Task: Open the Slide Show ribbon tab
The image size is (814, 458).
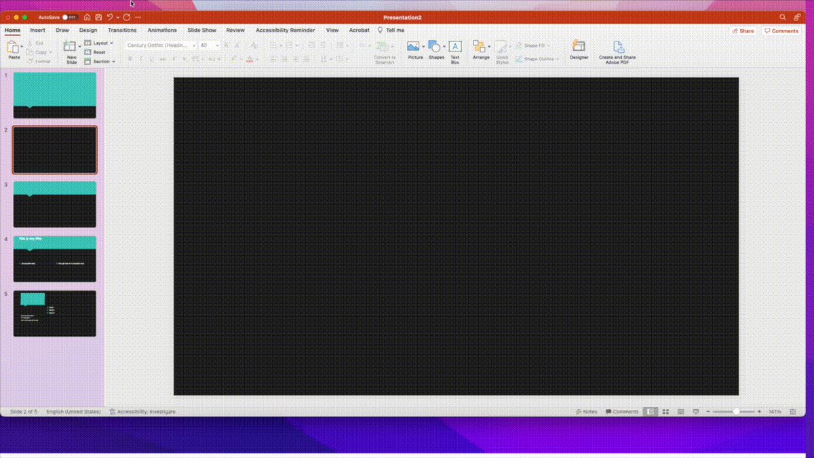Action: (x=201, y=30)
